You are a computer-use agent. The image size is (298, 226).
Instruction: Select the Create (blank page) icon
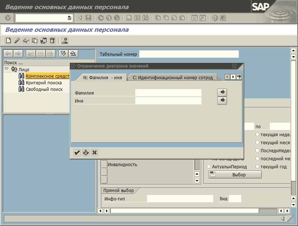[8, 41]
